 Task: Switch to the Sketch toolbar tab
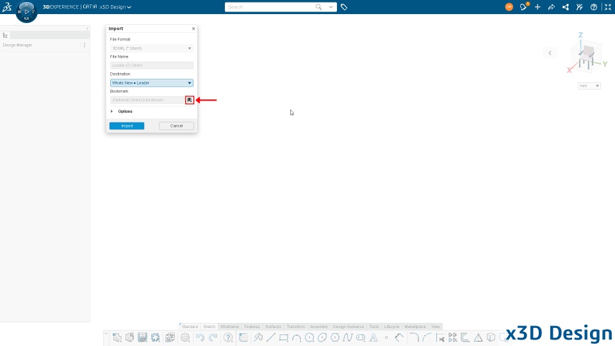click(x=209, y=326)
